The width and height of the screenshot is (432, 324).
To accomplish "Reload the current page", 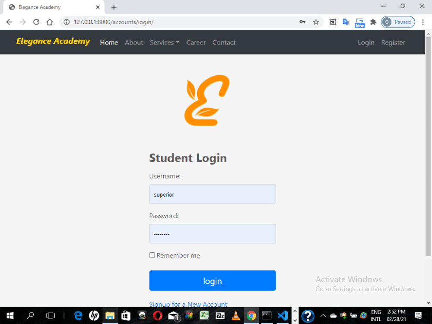I will [x=36, y=22].
